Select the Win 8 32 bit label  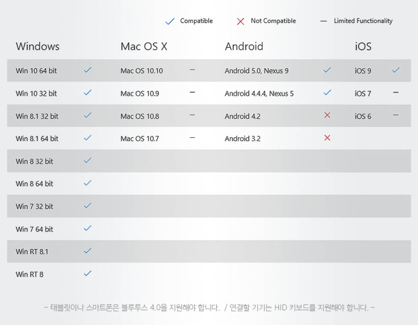pos(34,162)
